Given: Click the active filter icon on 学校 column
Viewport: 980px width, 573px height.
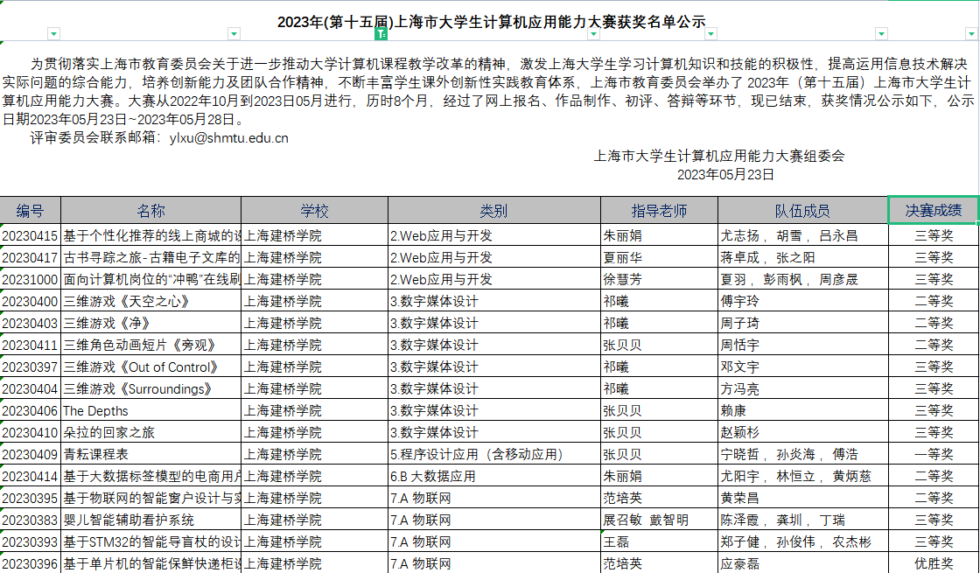Looking at the screenshot, I should [x=381, y=34].
